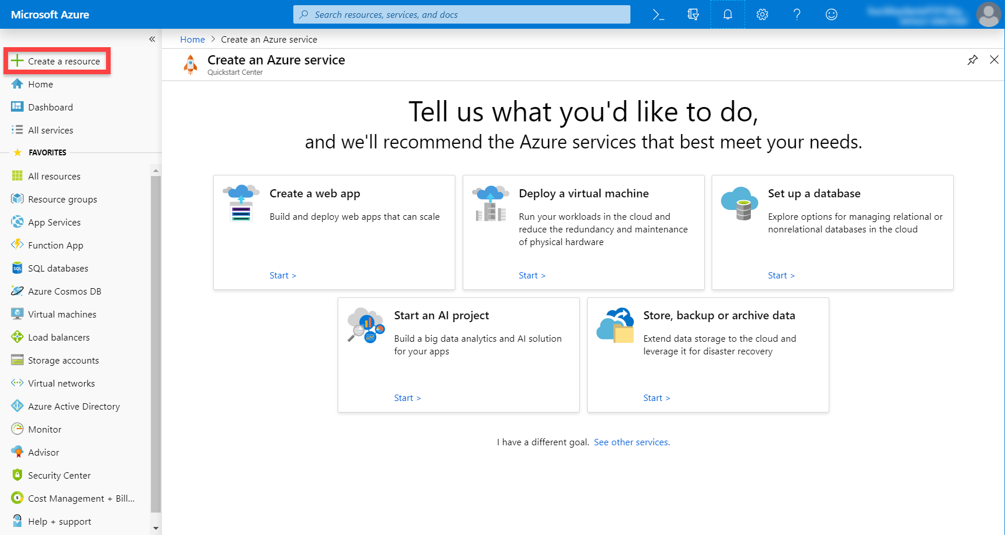Click the All resources grid icon
This screenshot has height=535, width=1005.
tap(17, 176)
